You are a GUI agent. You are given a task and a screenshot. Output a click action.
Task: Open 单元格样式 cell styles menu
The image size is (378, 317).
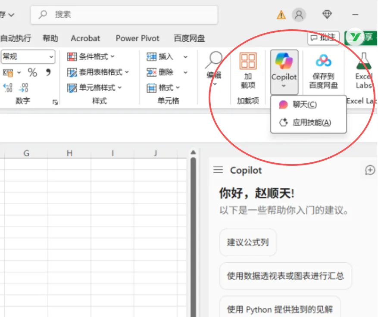[94, 88]
